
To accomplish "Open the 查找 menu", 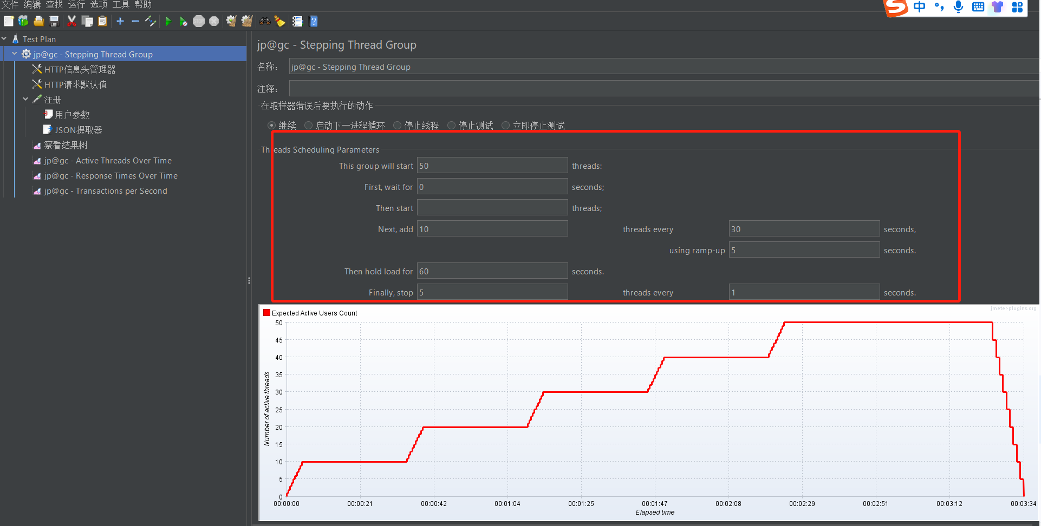I will coord(54,5).
